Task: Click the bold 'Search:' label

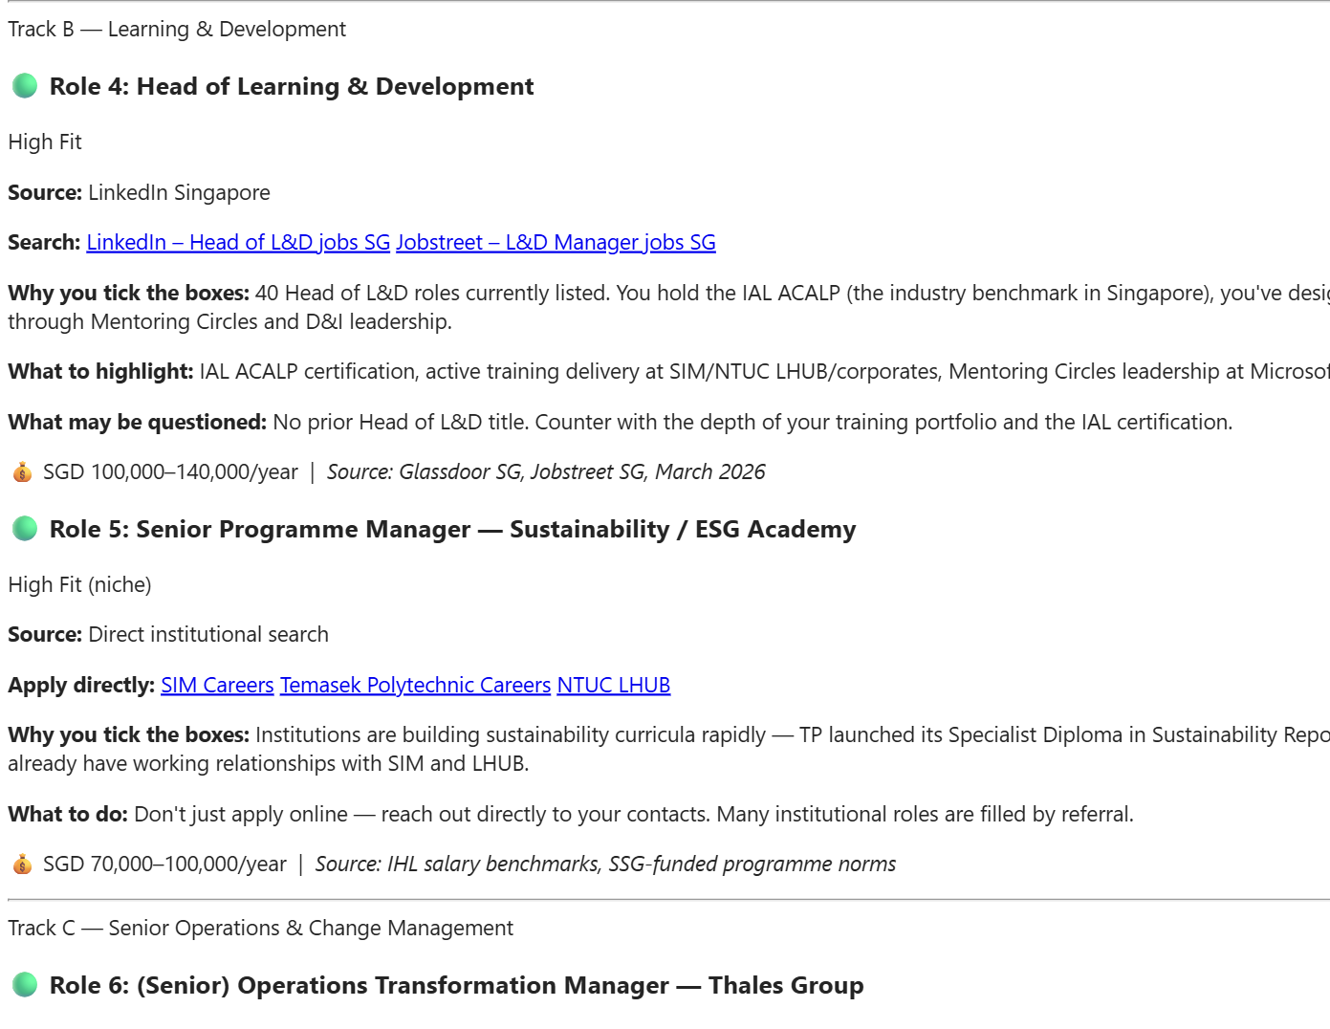Action: [x=44, y=242]
